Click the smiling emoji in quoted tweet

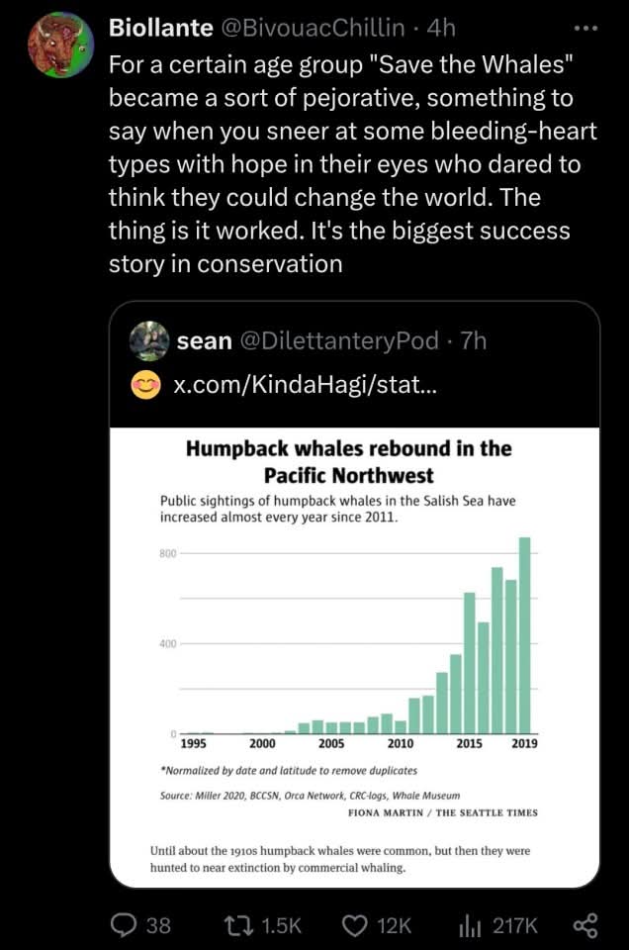pos(146,385)
